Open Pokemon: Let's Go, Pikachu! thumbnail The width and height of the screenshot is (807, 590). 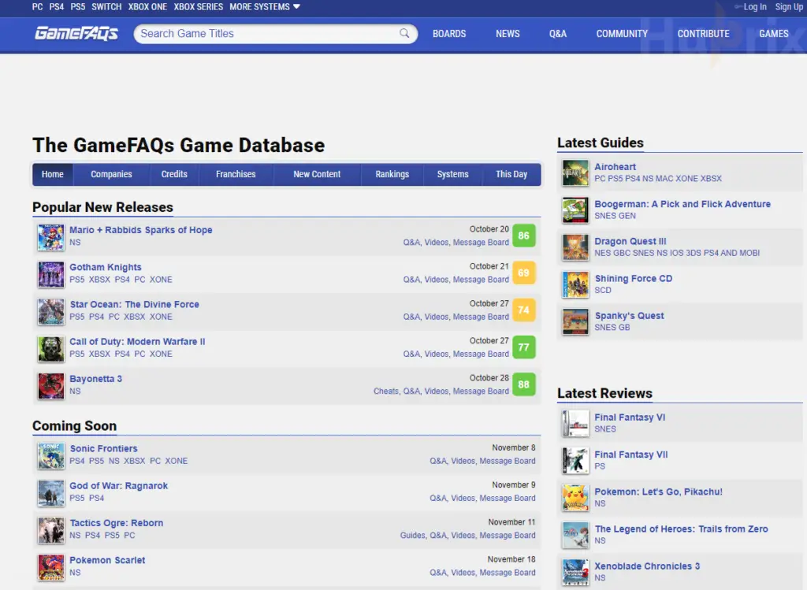[575, 497]
